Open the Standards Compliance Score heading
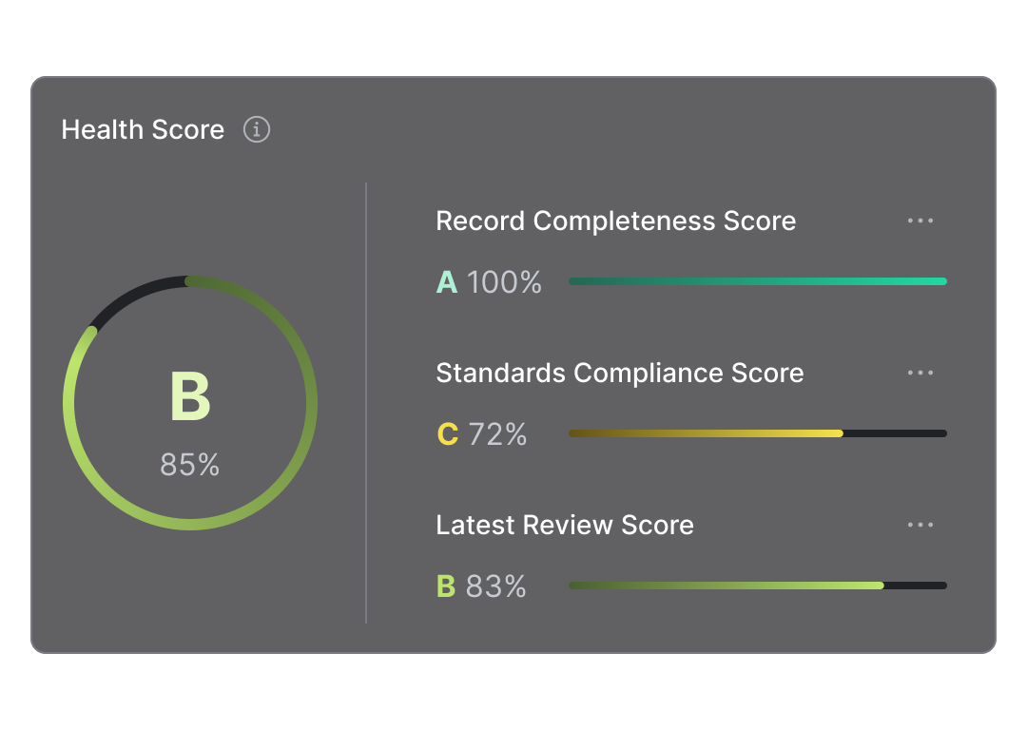This screenshot has height=730, width=1027. point(619,373)
